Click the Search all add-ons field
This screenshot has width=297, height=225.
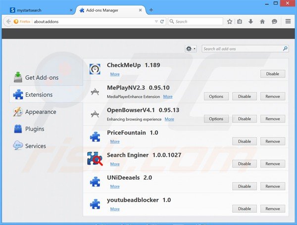tap(242, 48)
